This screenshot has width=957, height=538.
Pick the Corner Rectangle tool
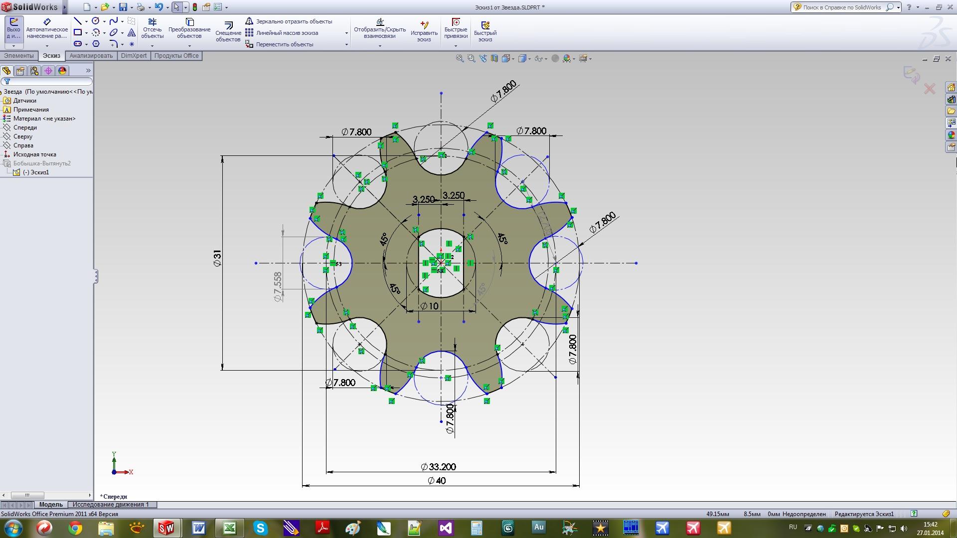[x=78, y=32]
